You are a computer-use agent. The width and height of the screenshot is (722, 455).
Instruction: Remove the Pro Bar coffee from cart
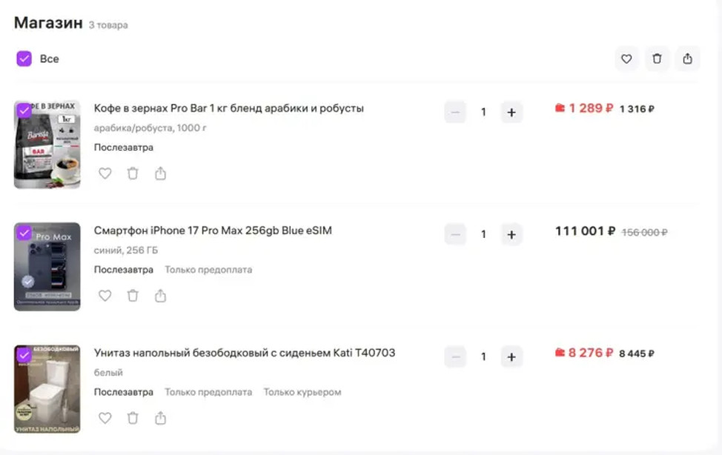tap(133, 173)
